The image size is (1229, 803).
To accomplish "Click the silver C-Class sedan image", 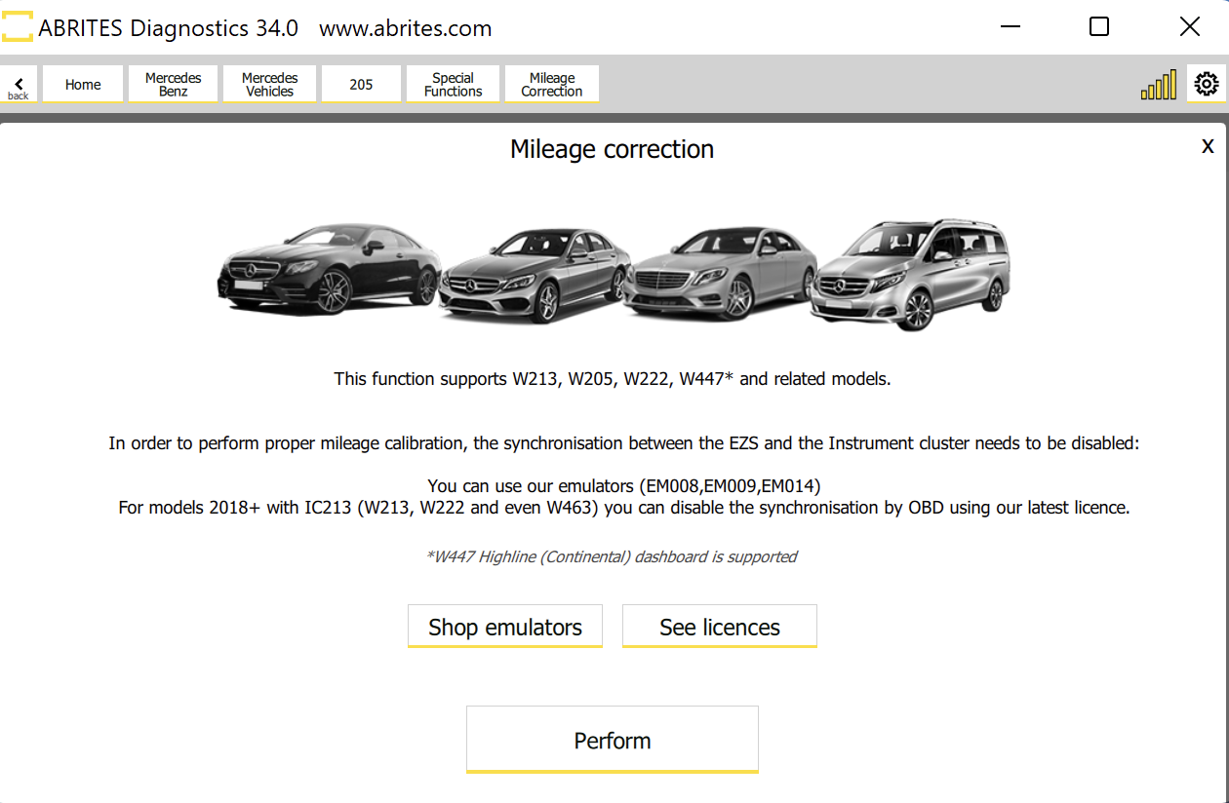I will 534,276.
